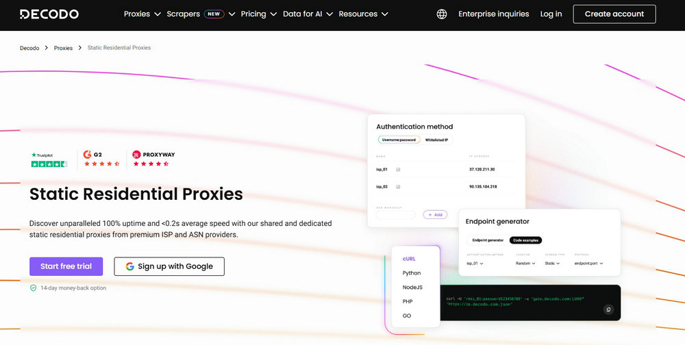This screenshot has width=685, height=345.
Task: Select the Python language tab
Action: click(x=412, y=273)
